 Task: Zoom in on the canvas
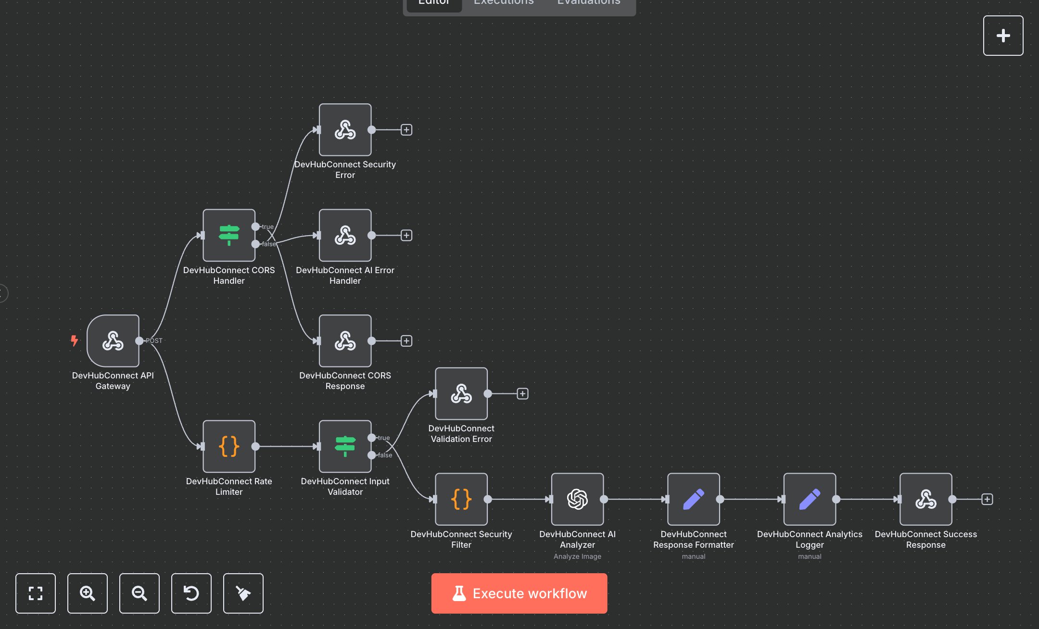[x=87, y=593]
